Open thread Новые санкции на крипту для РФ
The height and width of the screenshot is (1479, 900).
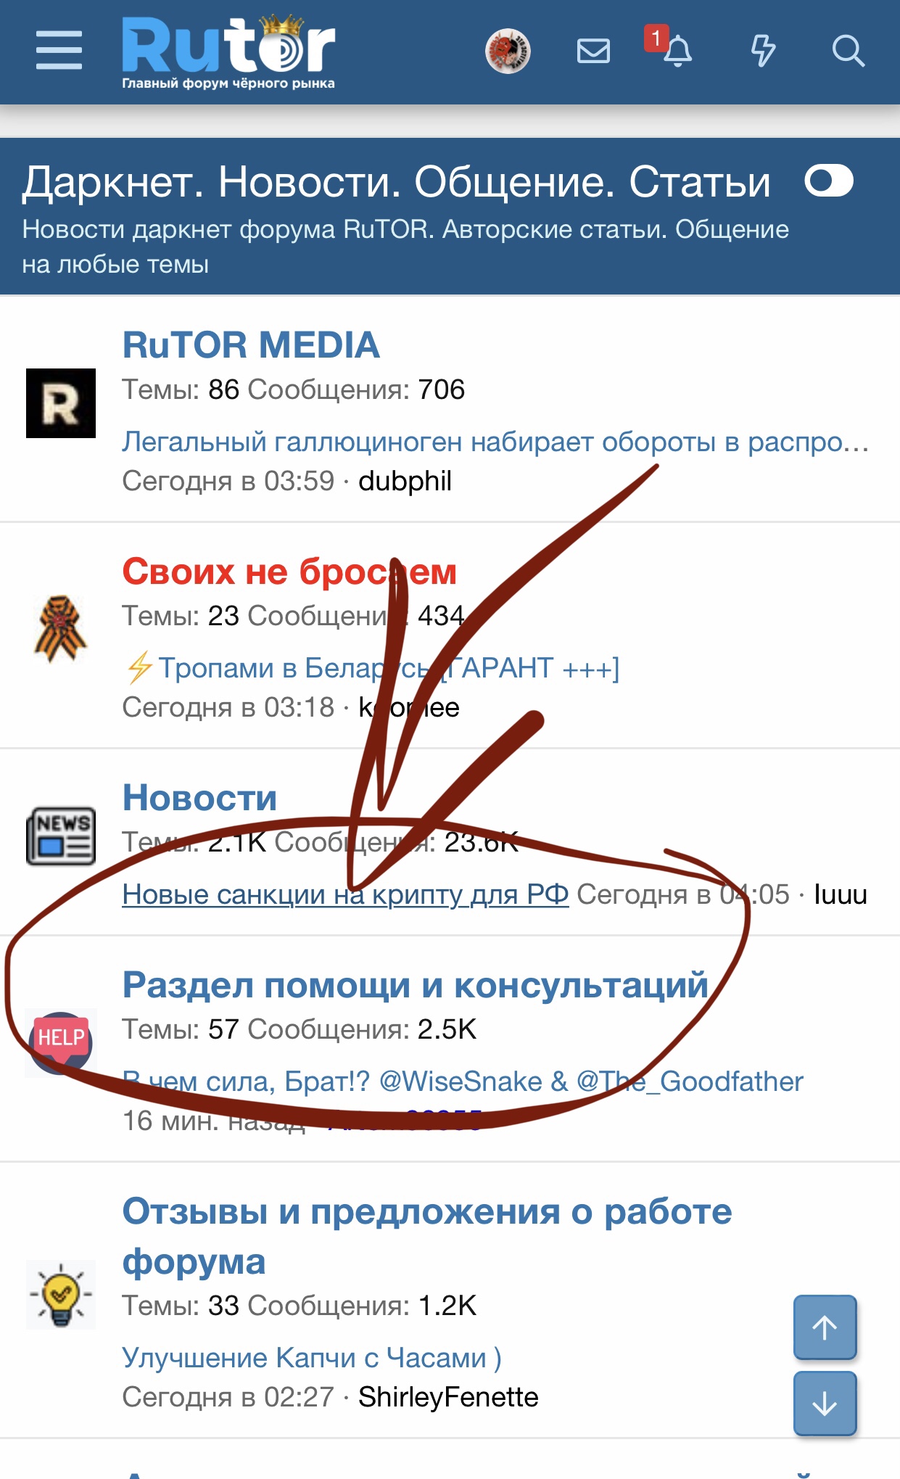click(x=345, y=894)
